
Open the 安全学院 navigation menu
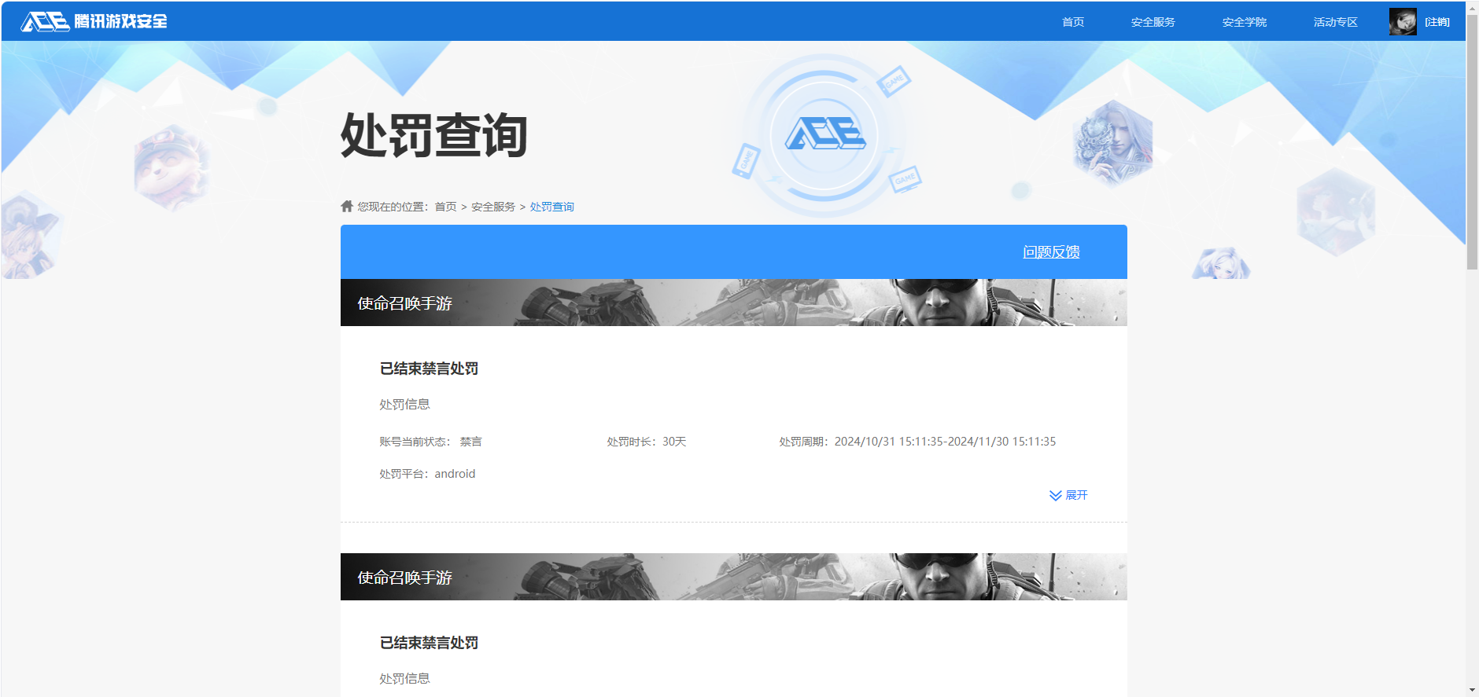(1245, 22)
